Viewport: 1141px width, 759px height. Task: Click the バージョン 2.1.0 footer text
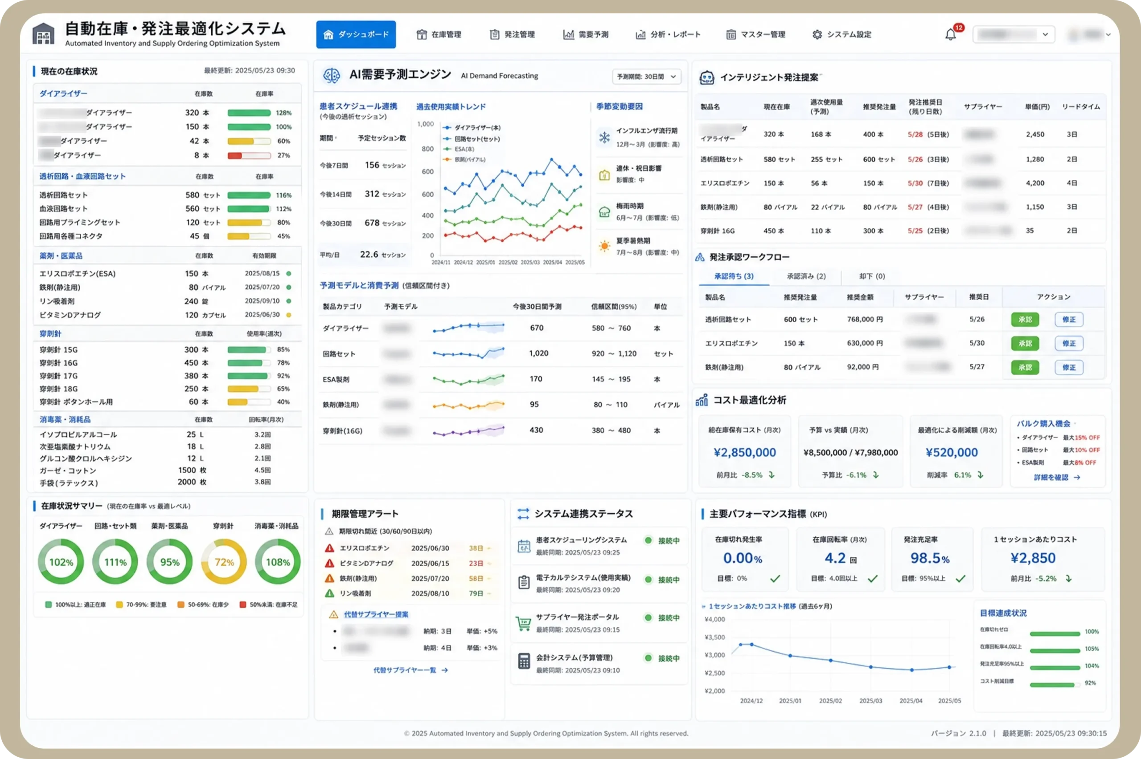click(x=958, y=733)
